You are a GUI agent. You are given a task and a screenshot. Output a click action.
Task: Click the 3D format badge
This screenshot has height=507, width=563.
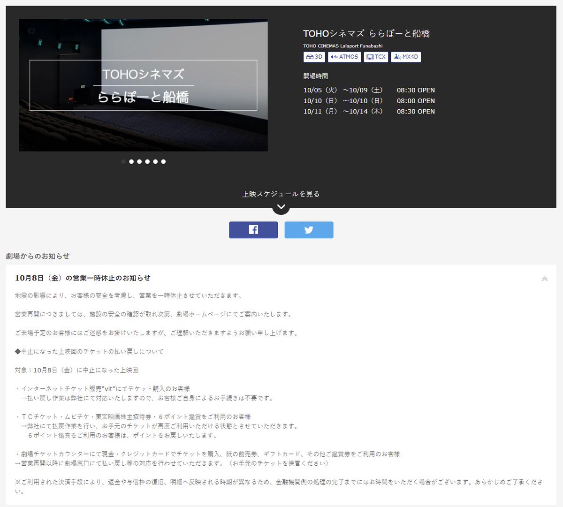pyautogui.click(x=314, y=57)
